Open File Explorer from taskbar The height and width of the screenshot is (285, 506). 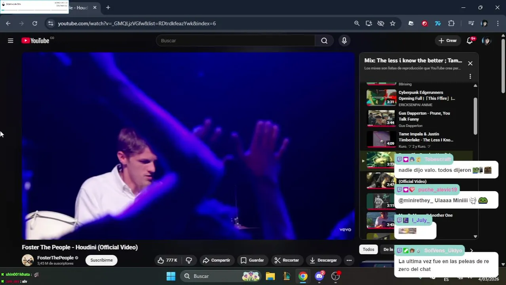pos(270,276)
